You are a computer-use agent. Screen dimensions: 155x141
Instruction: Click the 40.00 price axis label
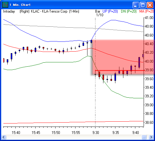149,61
